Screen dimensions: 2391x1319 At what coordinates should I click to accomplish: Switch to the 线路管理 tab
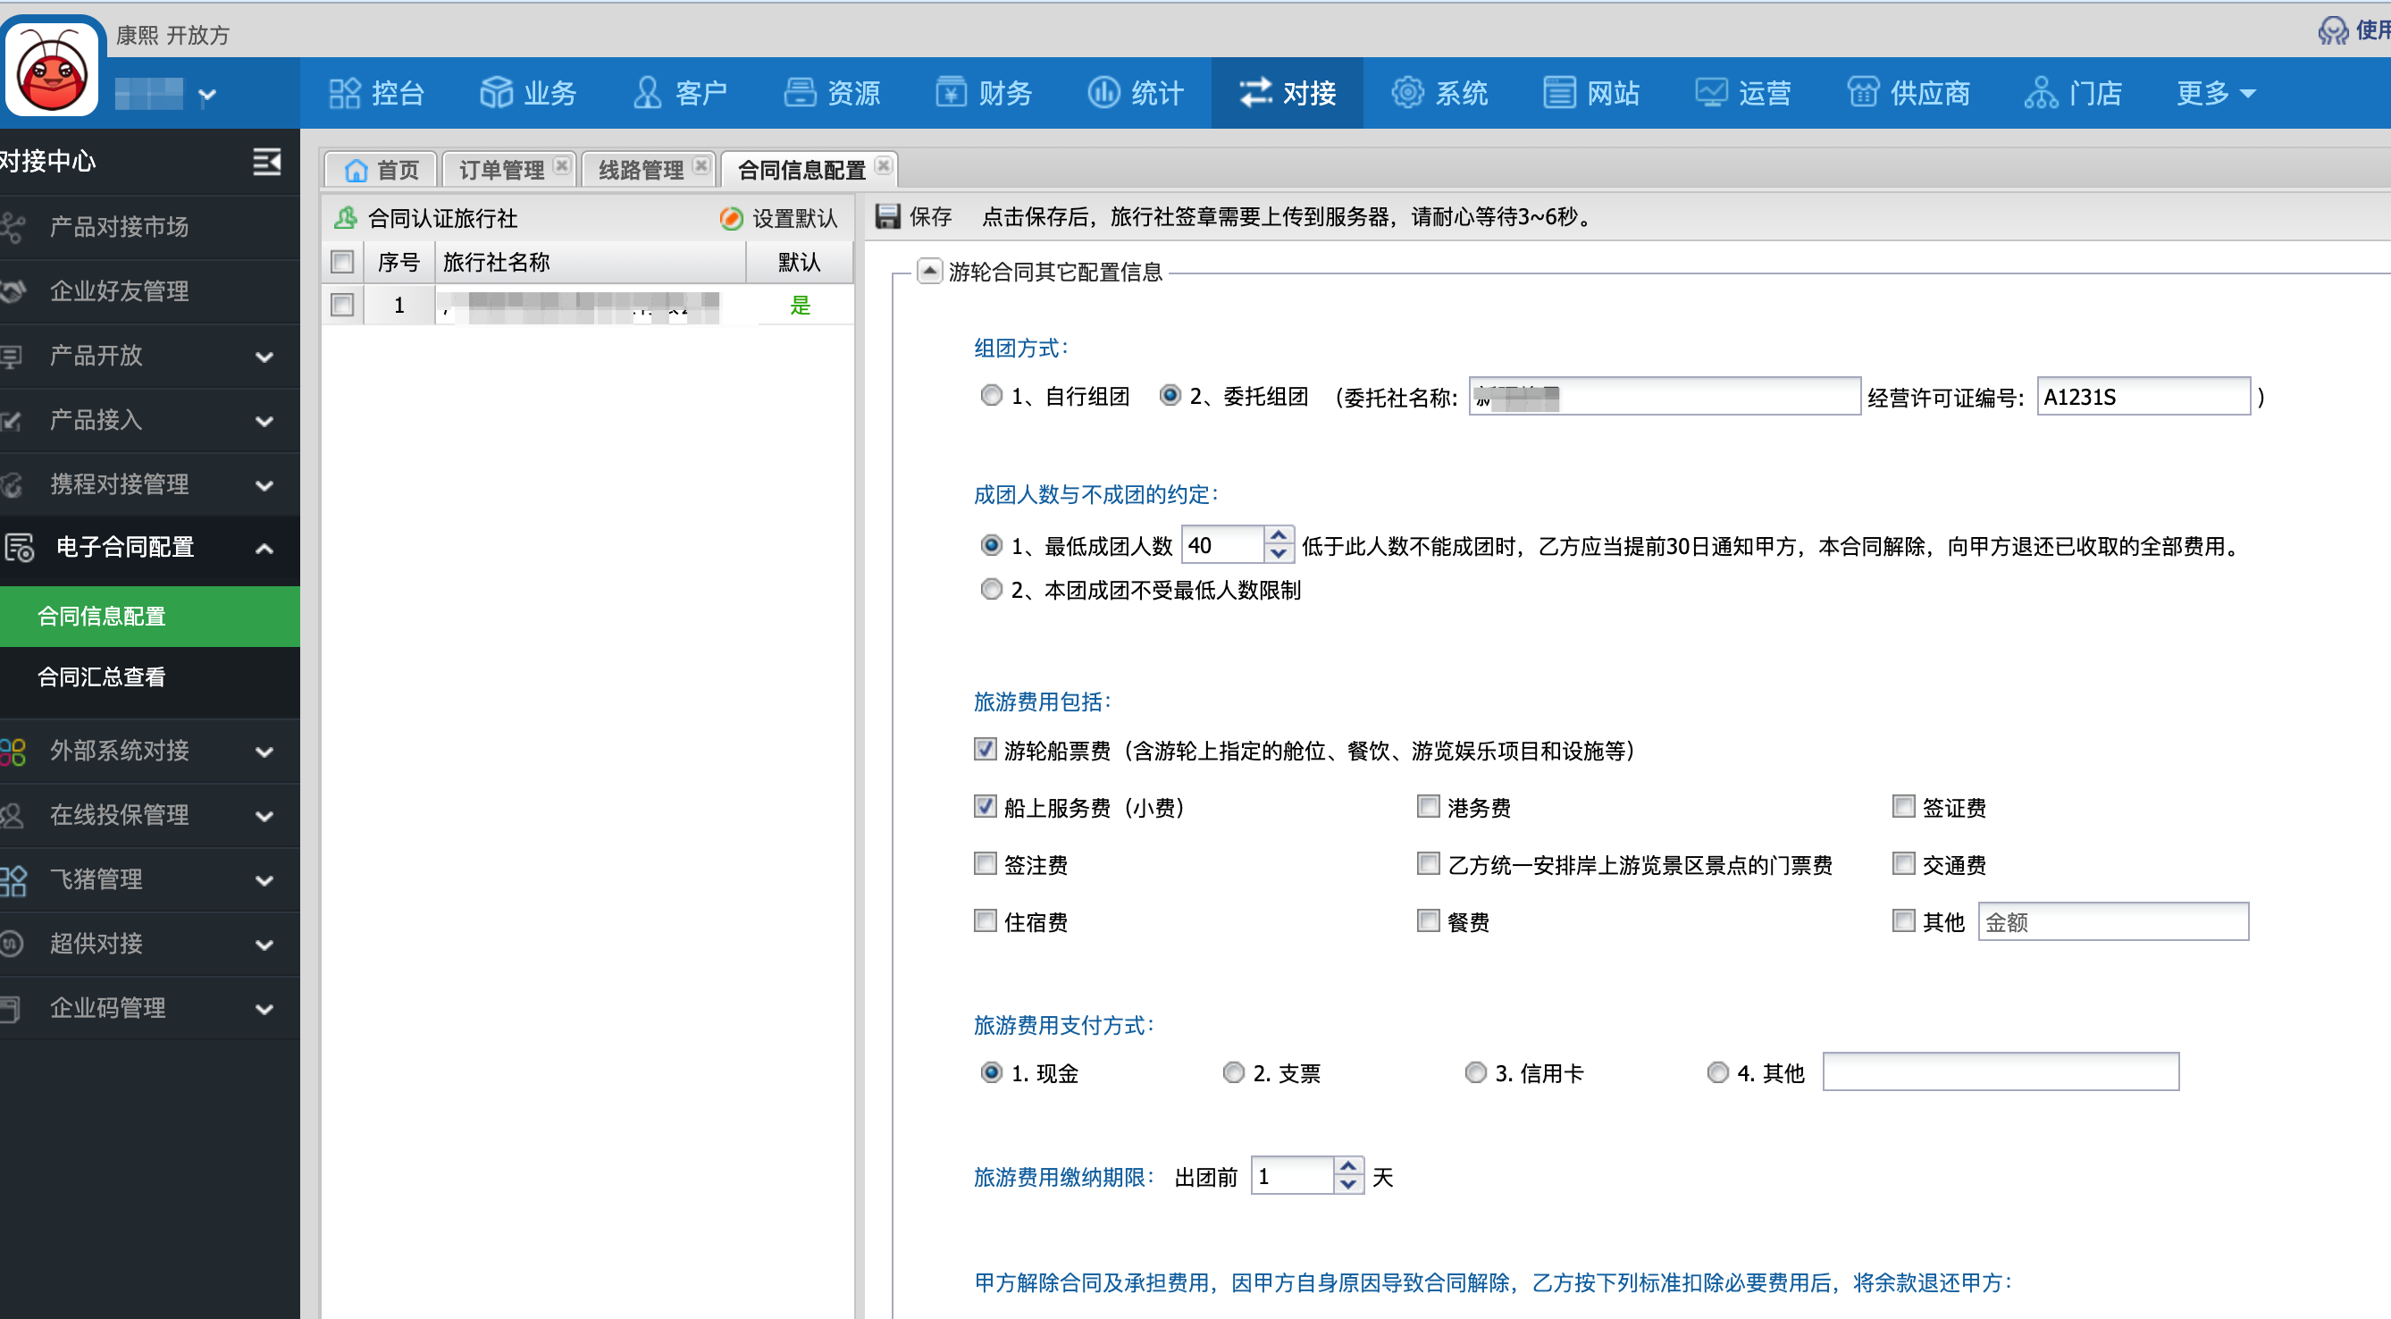[649, 170]
